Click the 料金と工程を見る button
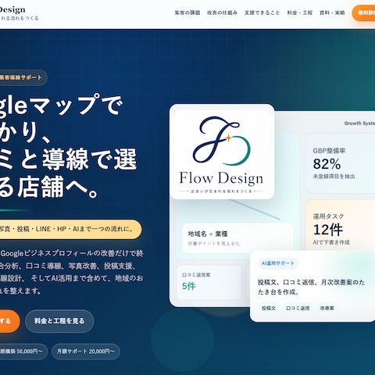375x375 pixels. coord(59,321)
